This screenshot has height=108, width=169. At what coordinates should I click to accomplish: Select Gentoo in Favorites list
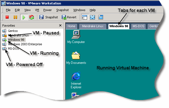pyautogui.click(x=13, y=31)
